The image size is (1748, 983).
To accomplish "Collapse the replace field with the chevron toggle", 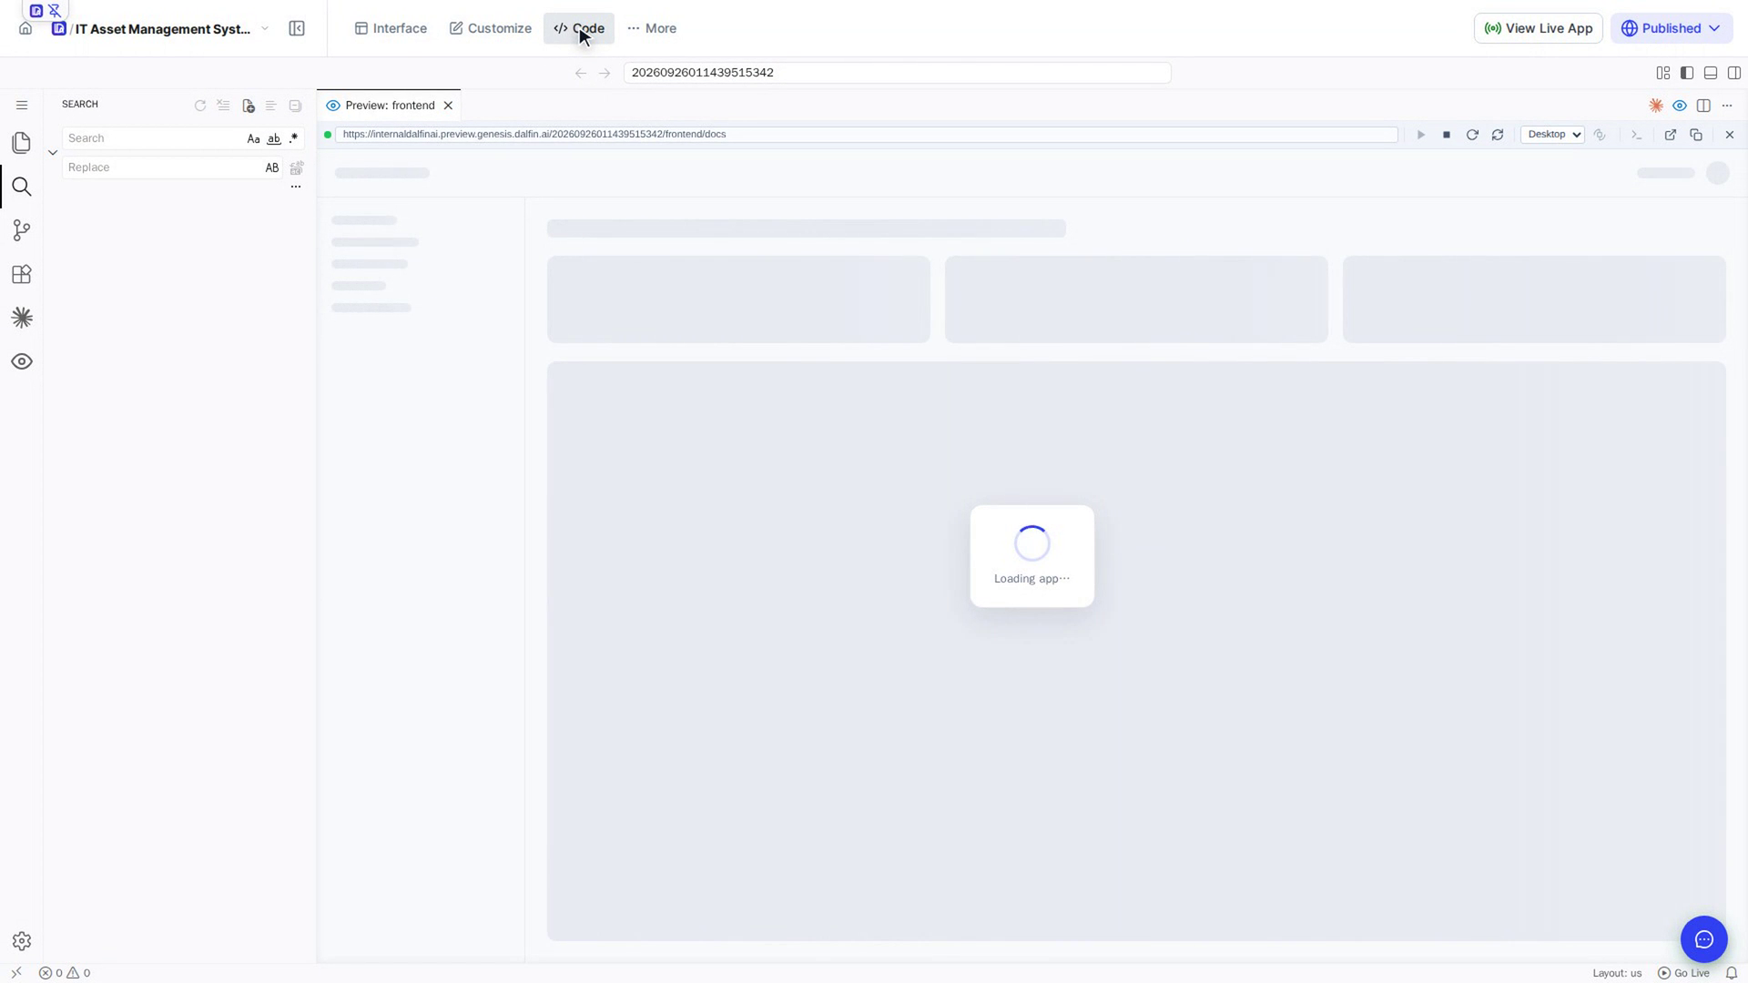I will 53,153.
